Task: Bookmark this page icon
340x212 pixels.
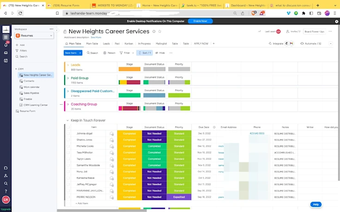Action: 57,13
